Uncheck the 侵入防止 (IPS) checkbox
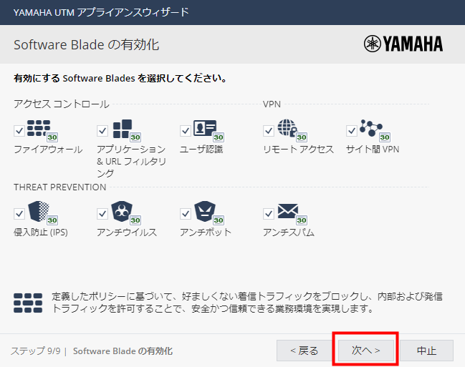Screen dimensions: 465x367 point(19,214)
